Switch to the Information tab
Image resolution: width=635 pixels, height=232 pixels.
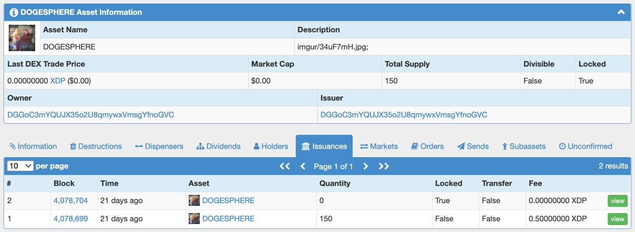coord(33,146)
